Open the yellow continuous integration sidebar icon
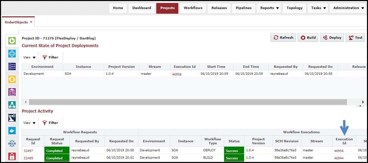This screenshot has height=163, width=368. 12,79
